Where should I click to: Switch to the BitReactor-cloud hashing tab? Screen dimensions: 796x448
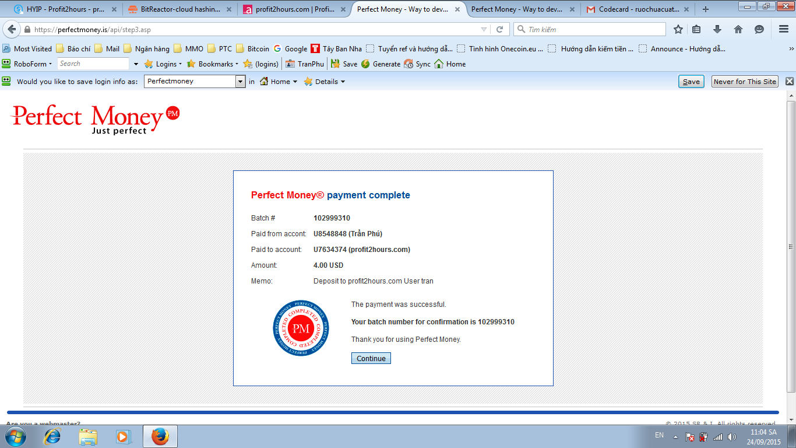(x=181, y=9)
